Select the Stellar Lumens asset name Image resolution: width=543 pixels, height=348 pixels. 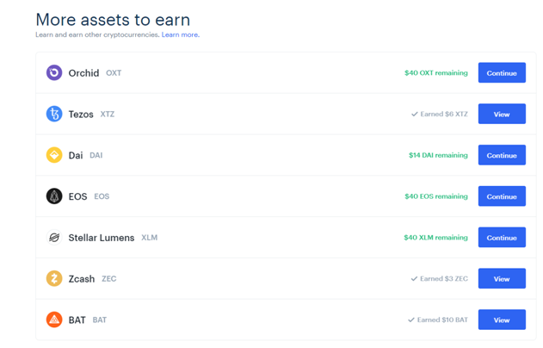(102, 238)
